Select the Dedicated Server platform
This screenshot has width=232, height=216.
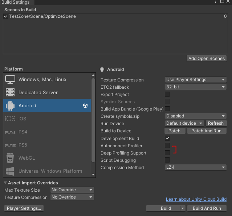tap(47, 92)
